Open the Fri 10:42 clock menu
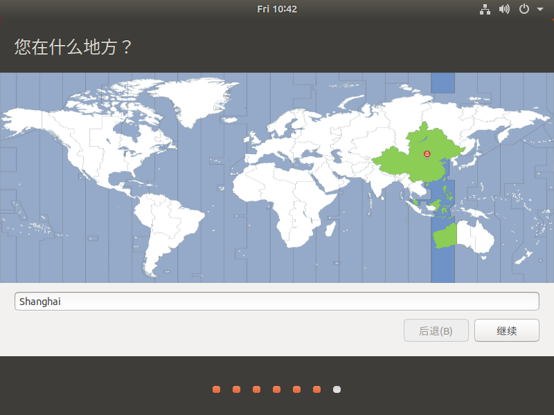 click(x=277, y=9)
